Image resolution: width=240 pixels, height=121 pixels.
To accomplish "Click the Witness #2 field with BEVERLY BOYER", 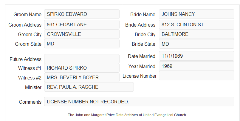I will [x=82, y=77].
